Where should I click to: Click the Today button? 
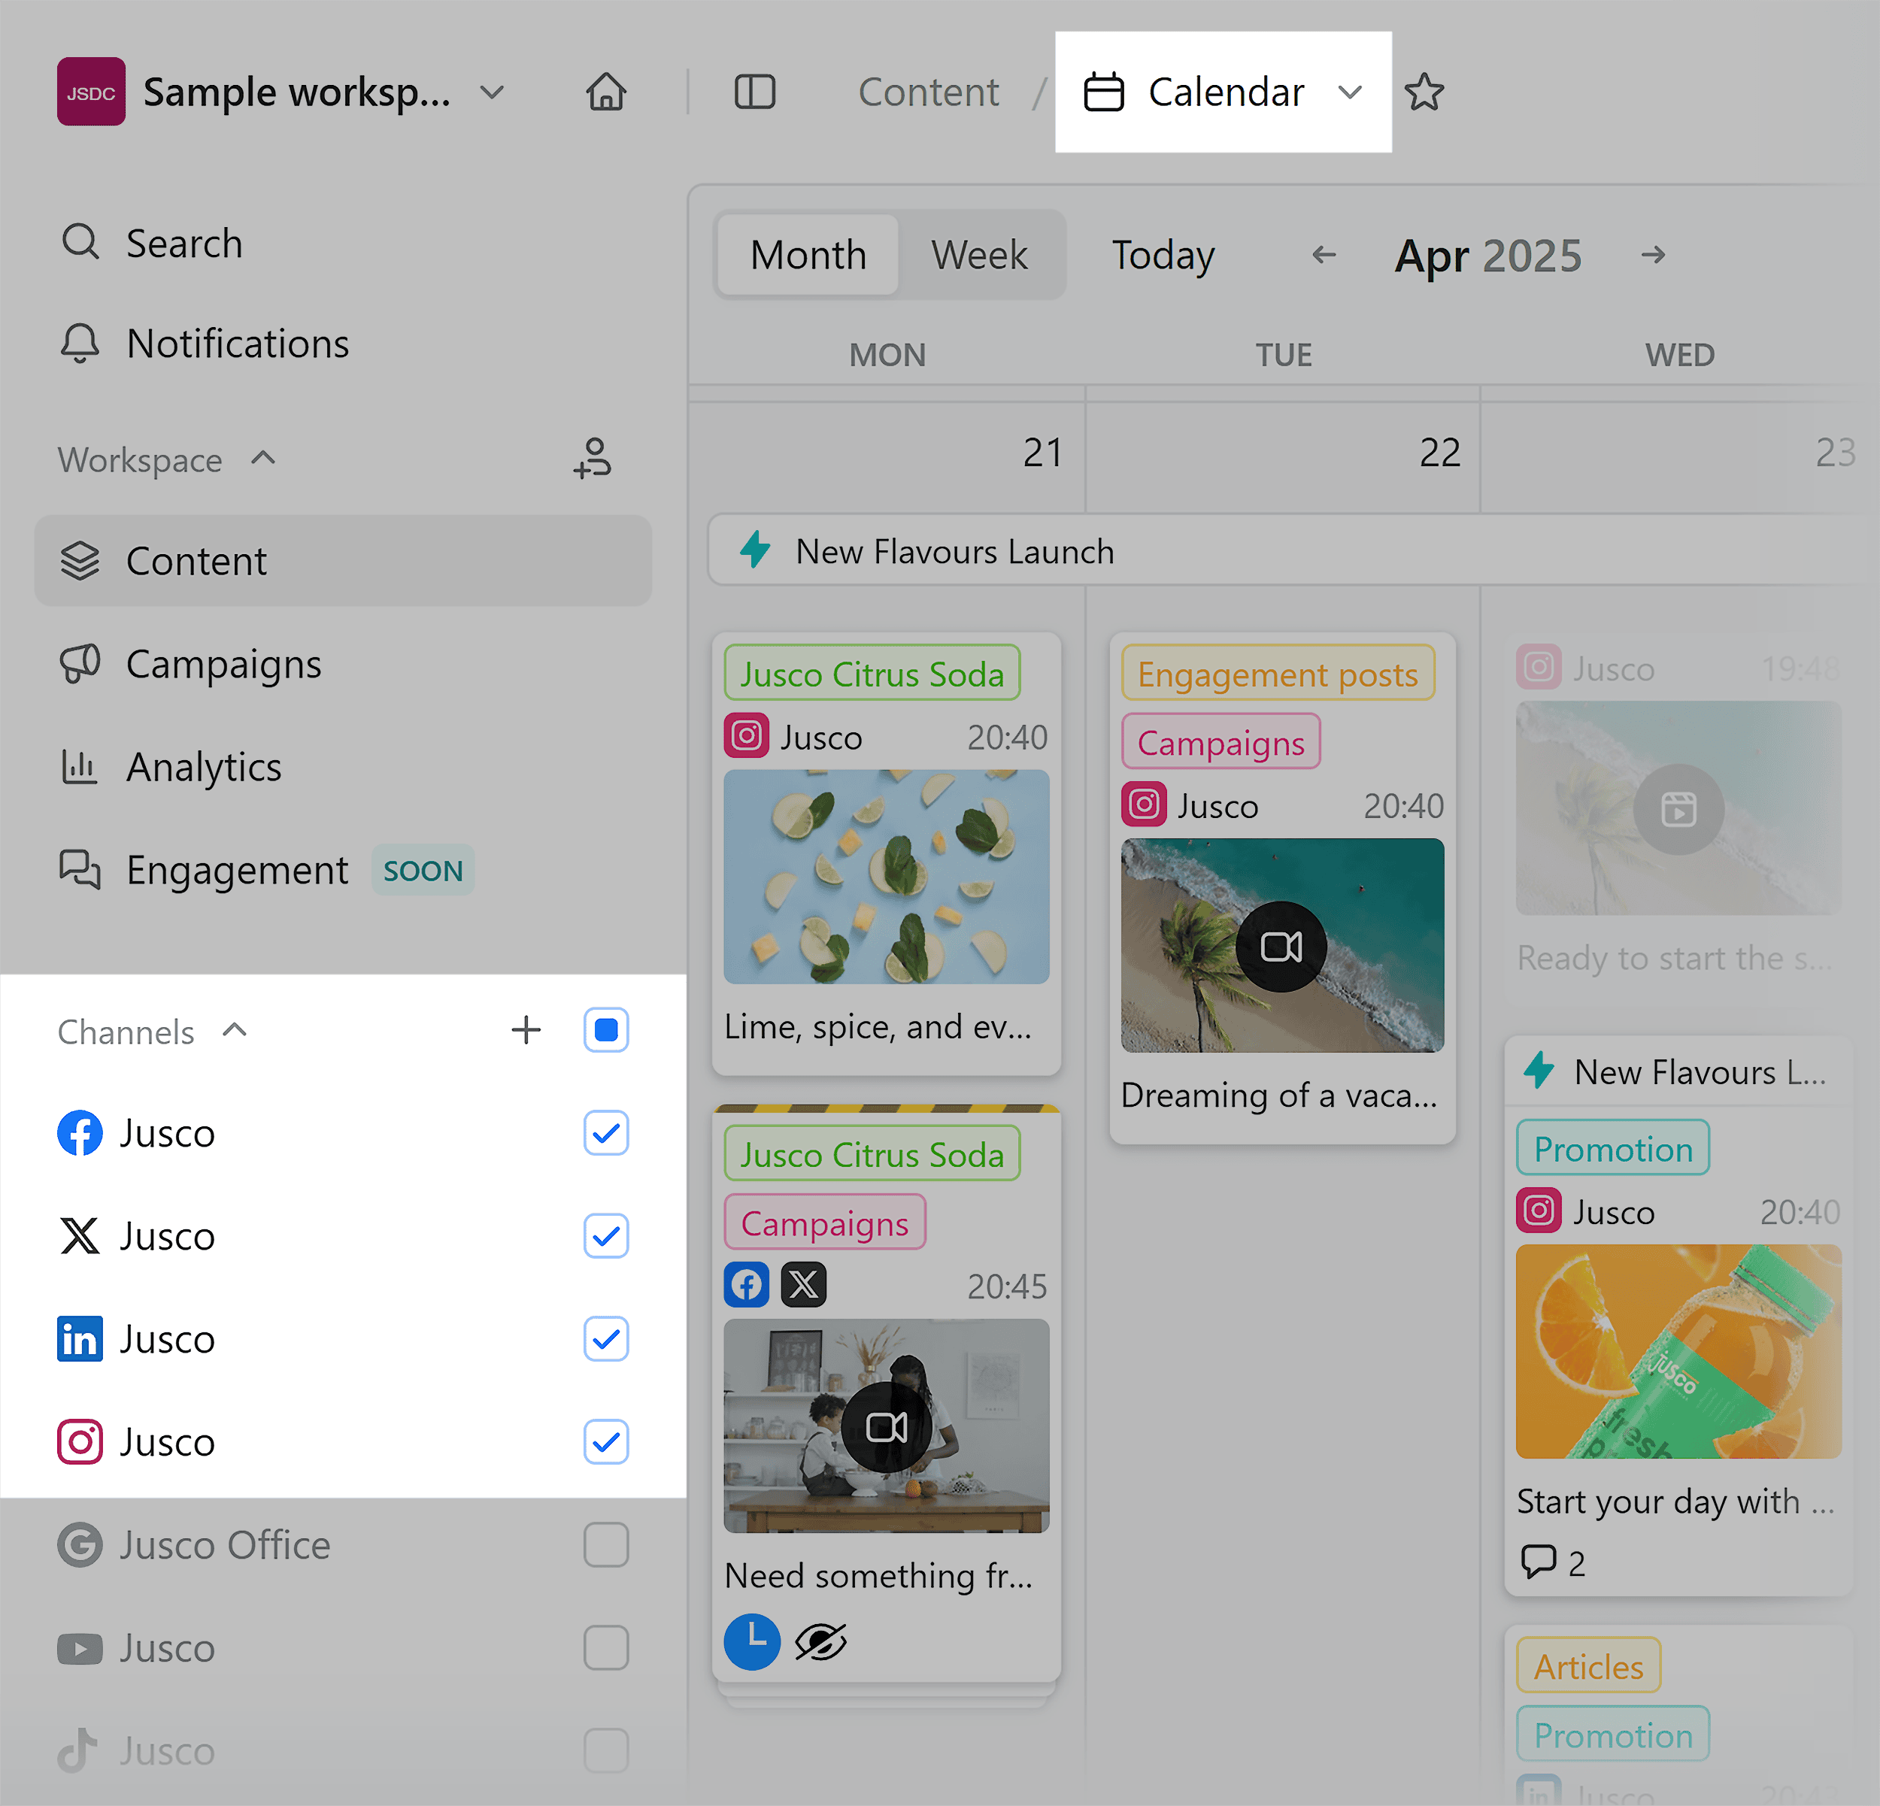(x=1163, y=254)
